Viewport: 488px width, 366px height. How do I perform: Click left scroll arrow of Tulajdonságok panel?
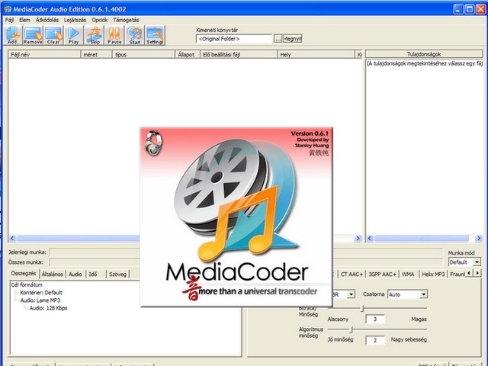coord(370,239)
